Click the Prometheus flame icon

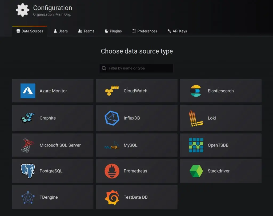[x=112, y=171]
